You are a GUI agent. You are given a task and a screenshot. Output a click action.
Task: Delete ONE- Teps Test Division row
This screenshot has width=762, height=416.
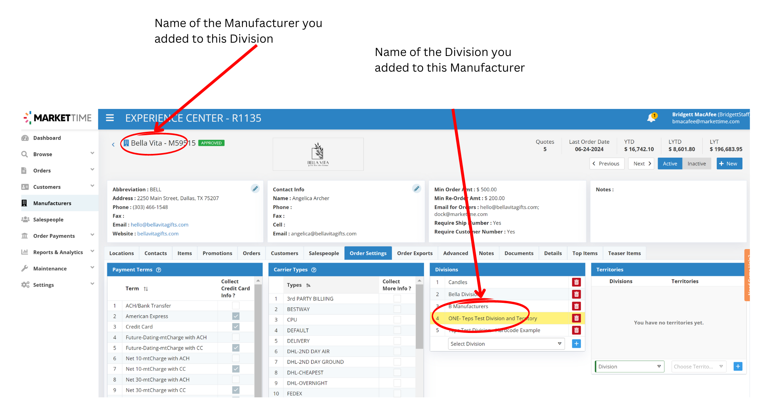(576, 318)
